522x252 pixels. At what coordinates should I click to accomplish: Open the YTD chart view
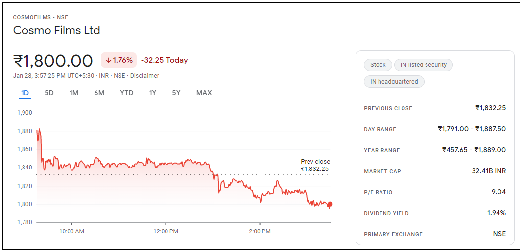tap(127, 93)
